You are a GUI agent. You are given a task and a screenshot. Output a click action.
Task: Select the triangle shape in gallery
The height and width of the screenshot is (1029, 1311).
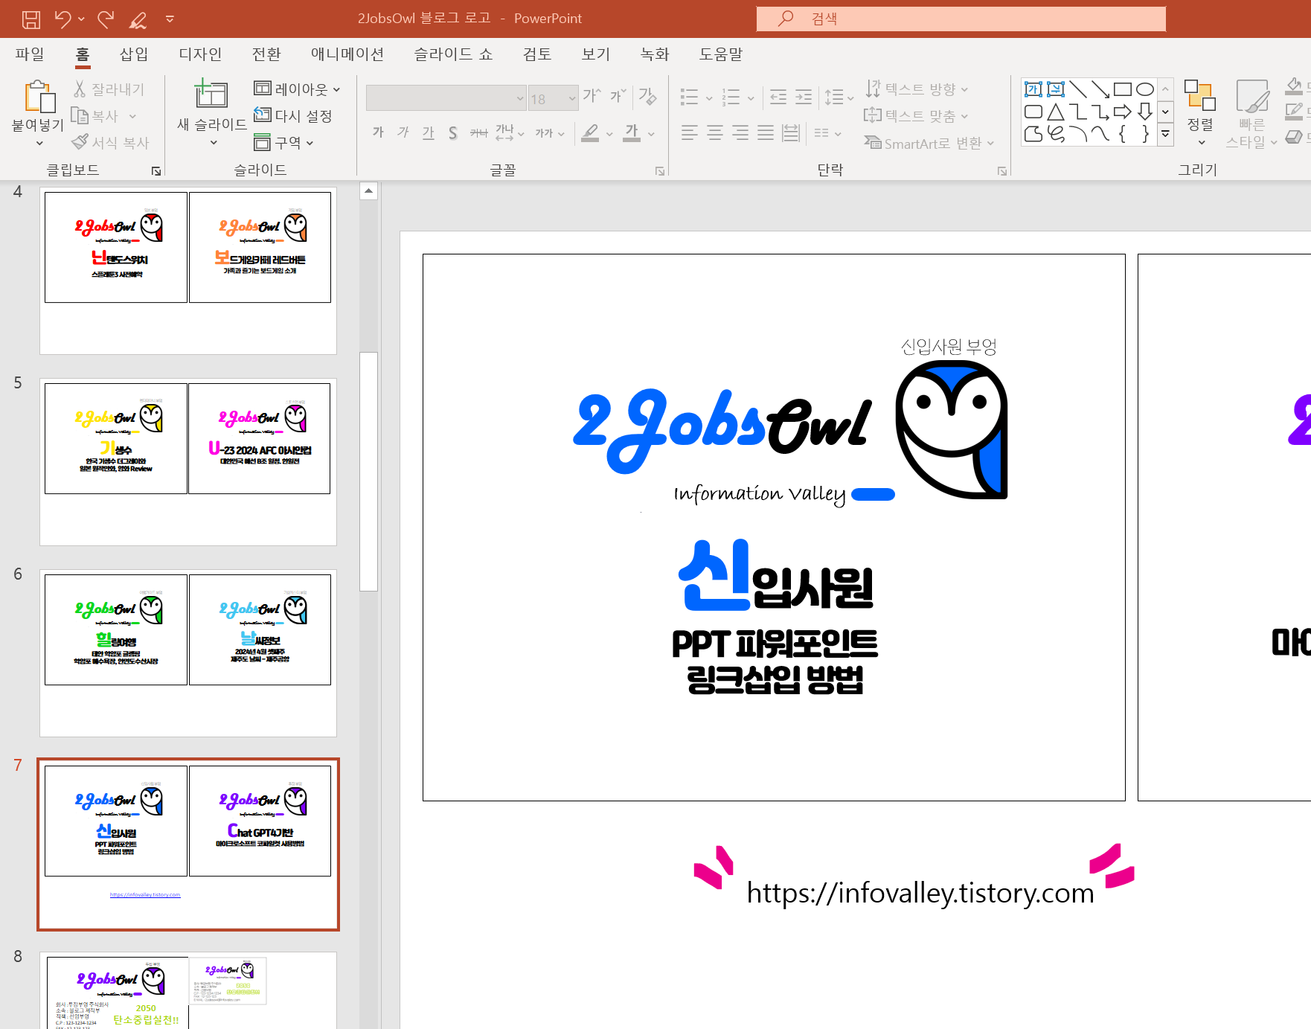(x=1056, y=112)
